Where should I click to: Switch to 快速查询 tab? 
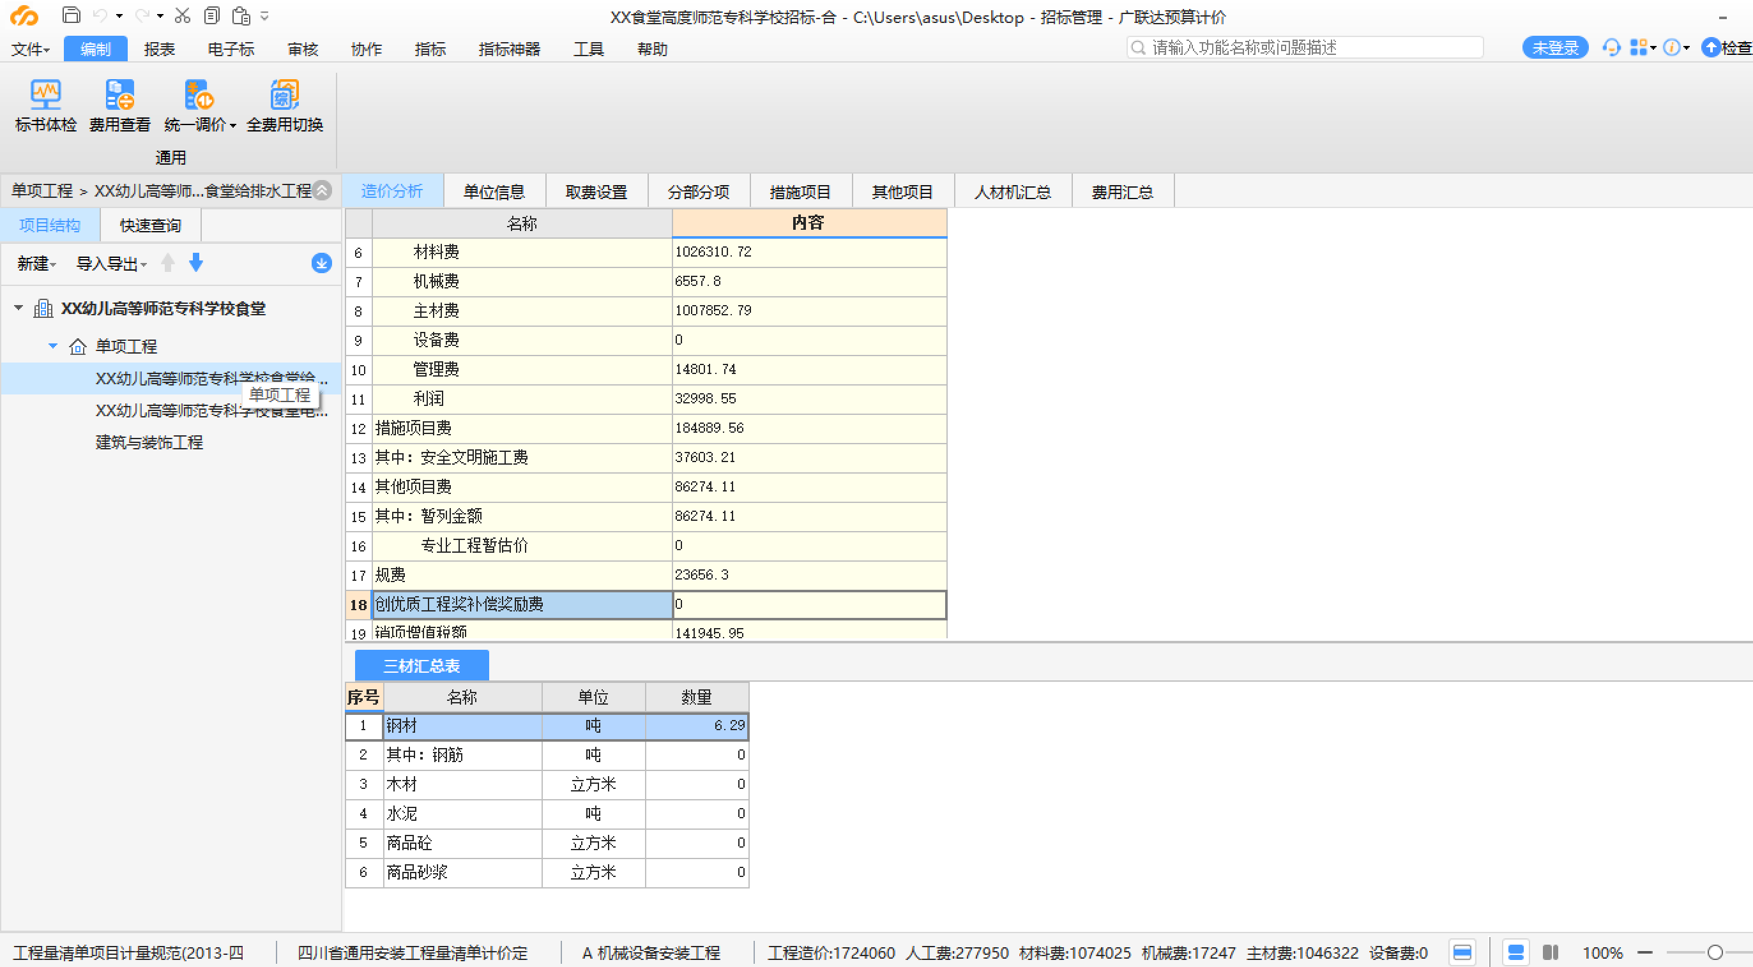click(x=150, y=225)
